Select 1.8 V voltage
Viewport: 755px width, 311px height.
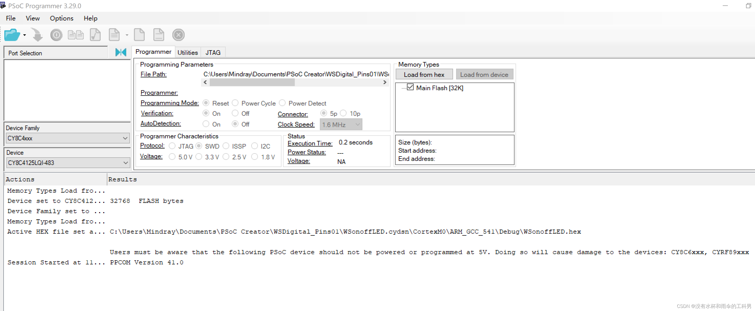(254, 157)
